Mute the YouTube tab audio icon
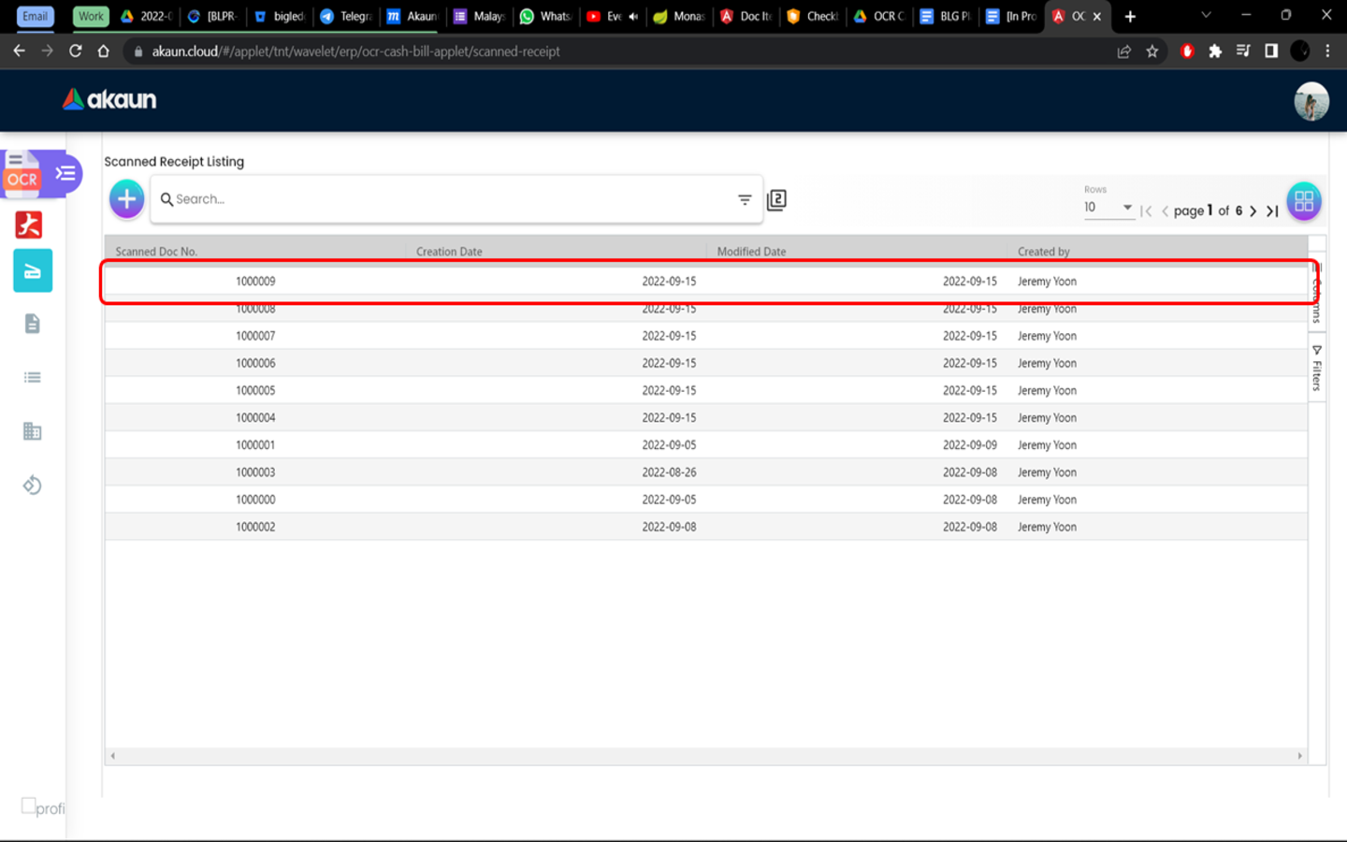Image resolution: width=1347 pixels, height=842 pixels. 633,16
